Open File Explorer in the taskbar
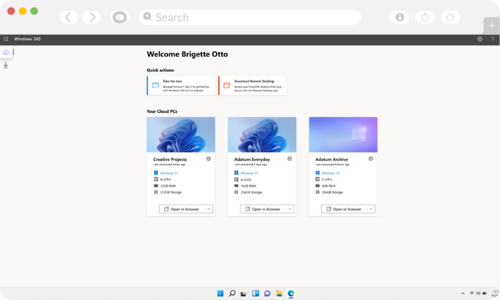 [x=279, y=293]
